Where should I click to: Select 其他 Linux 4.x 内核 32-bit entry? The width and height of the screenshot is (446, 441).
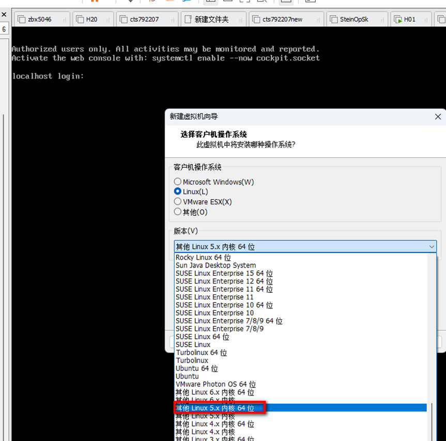[x=301, y=432]
